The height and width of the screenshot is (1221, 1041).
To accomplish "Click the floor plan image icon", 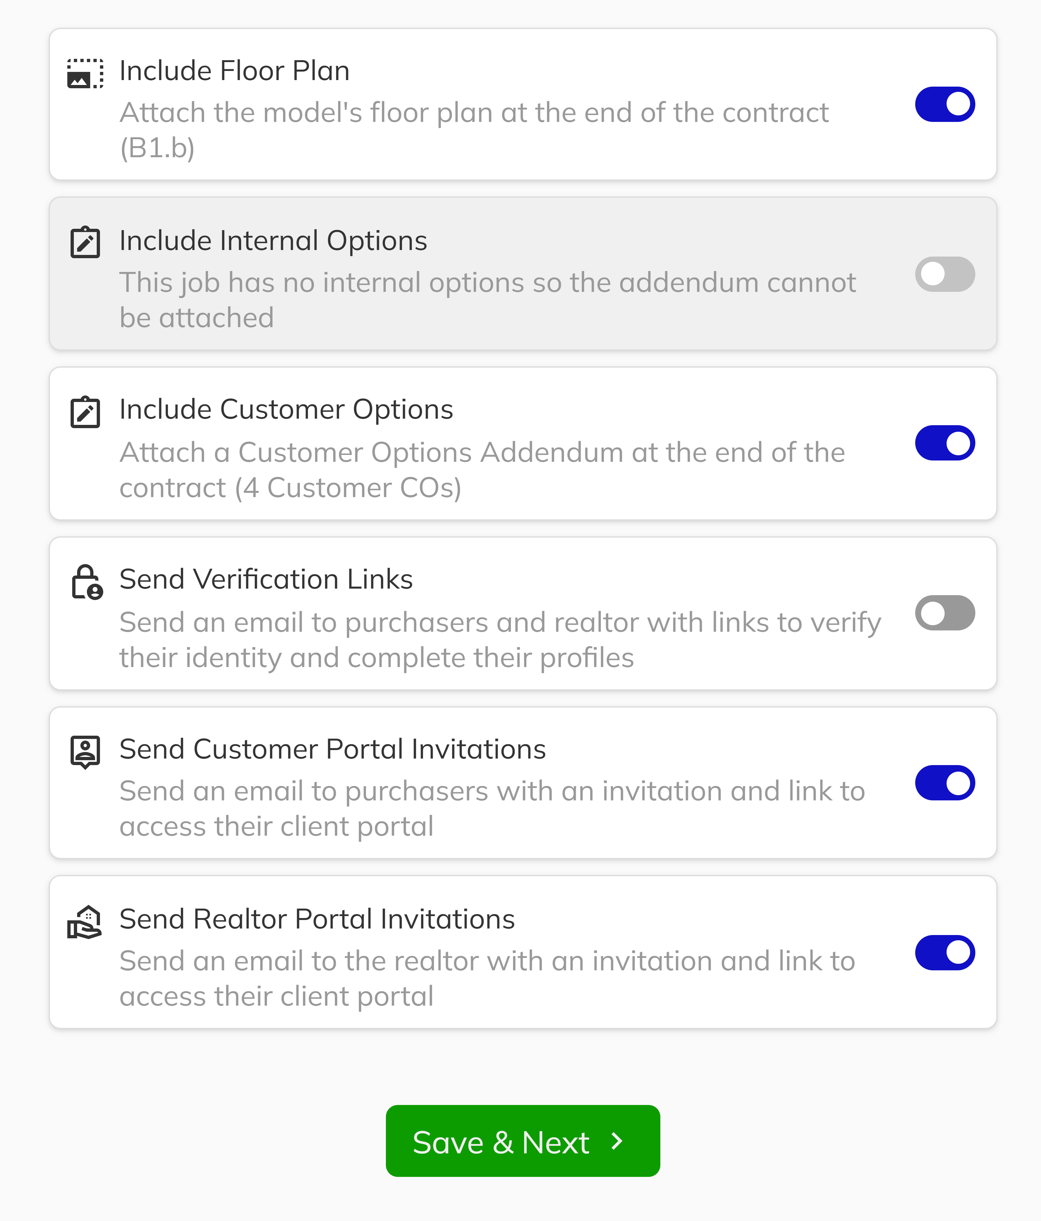I will pyautogui.click(x=85, y=74).
